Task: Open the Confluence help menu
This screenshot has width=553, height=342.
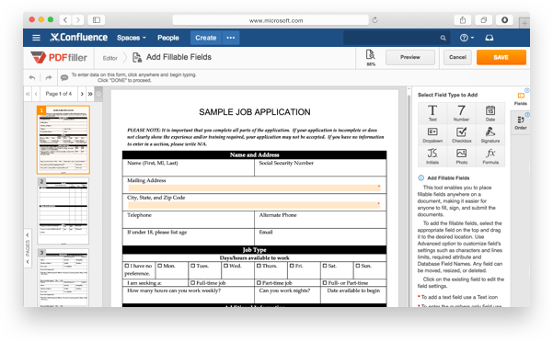Action: point(467,38)
